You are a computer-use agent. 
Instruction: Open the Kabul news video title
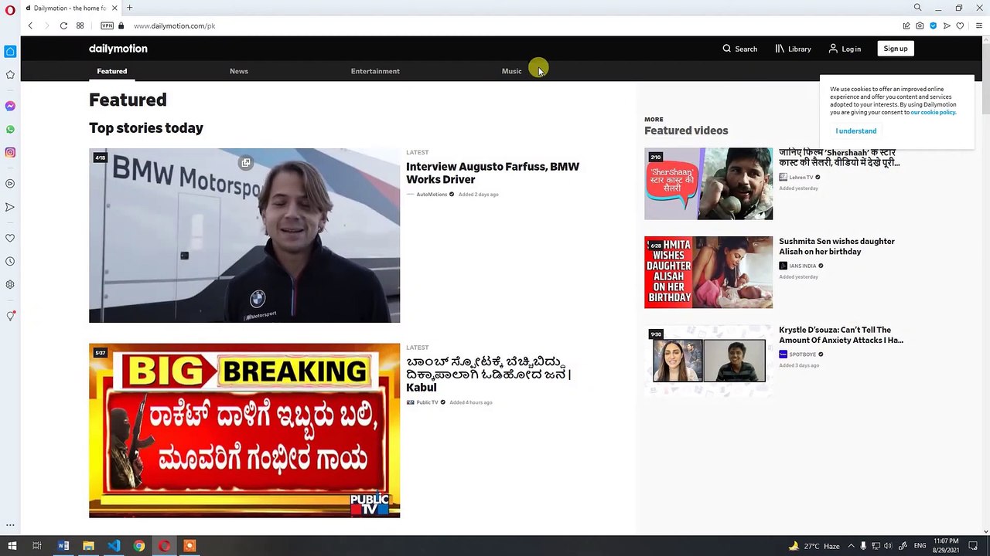489,375
